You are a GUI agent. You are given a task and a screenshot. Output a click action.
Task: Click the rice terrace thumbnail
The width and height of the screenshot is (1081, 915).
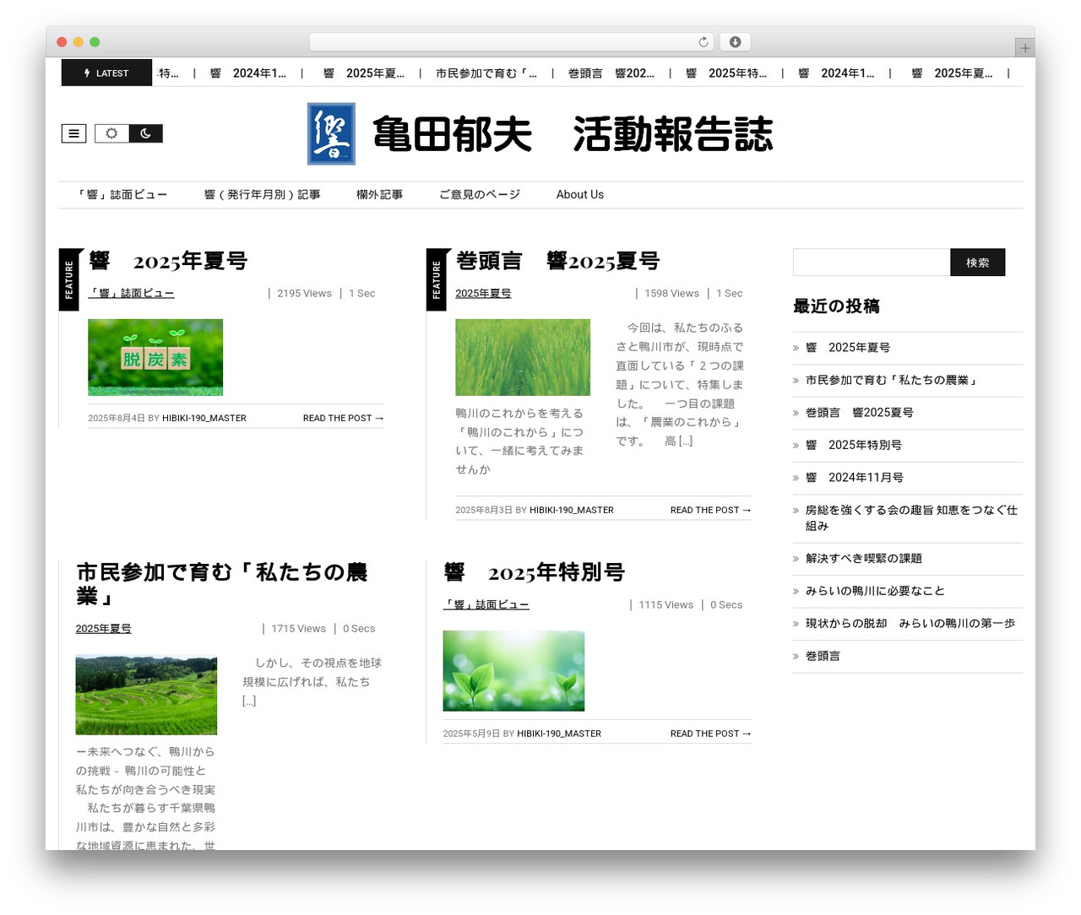click(146, 695)
